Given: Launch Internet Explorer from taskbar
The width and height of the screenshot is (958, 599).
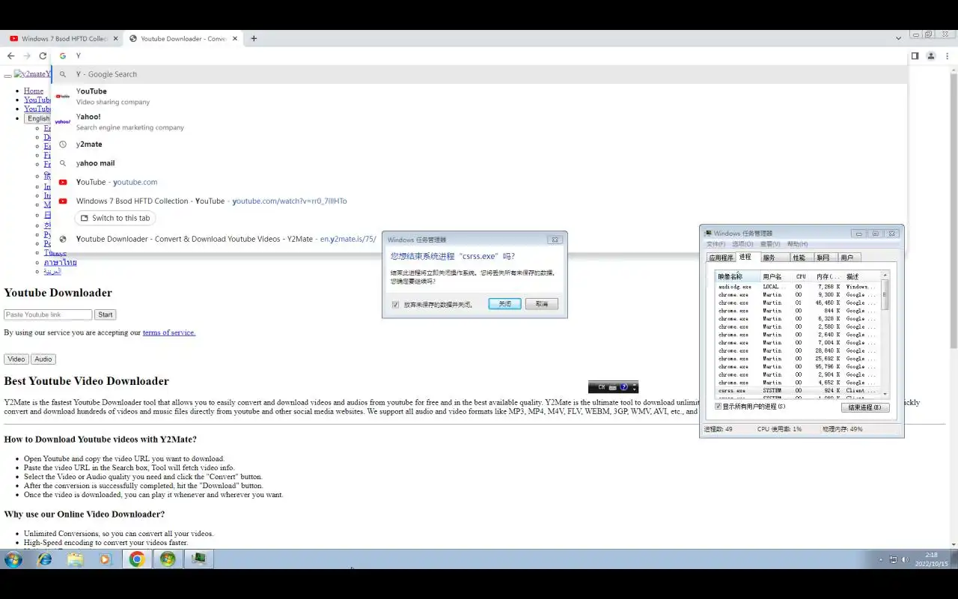Looking at the screenshot, I should [x=45, y=559].
